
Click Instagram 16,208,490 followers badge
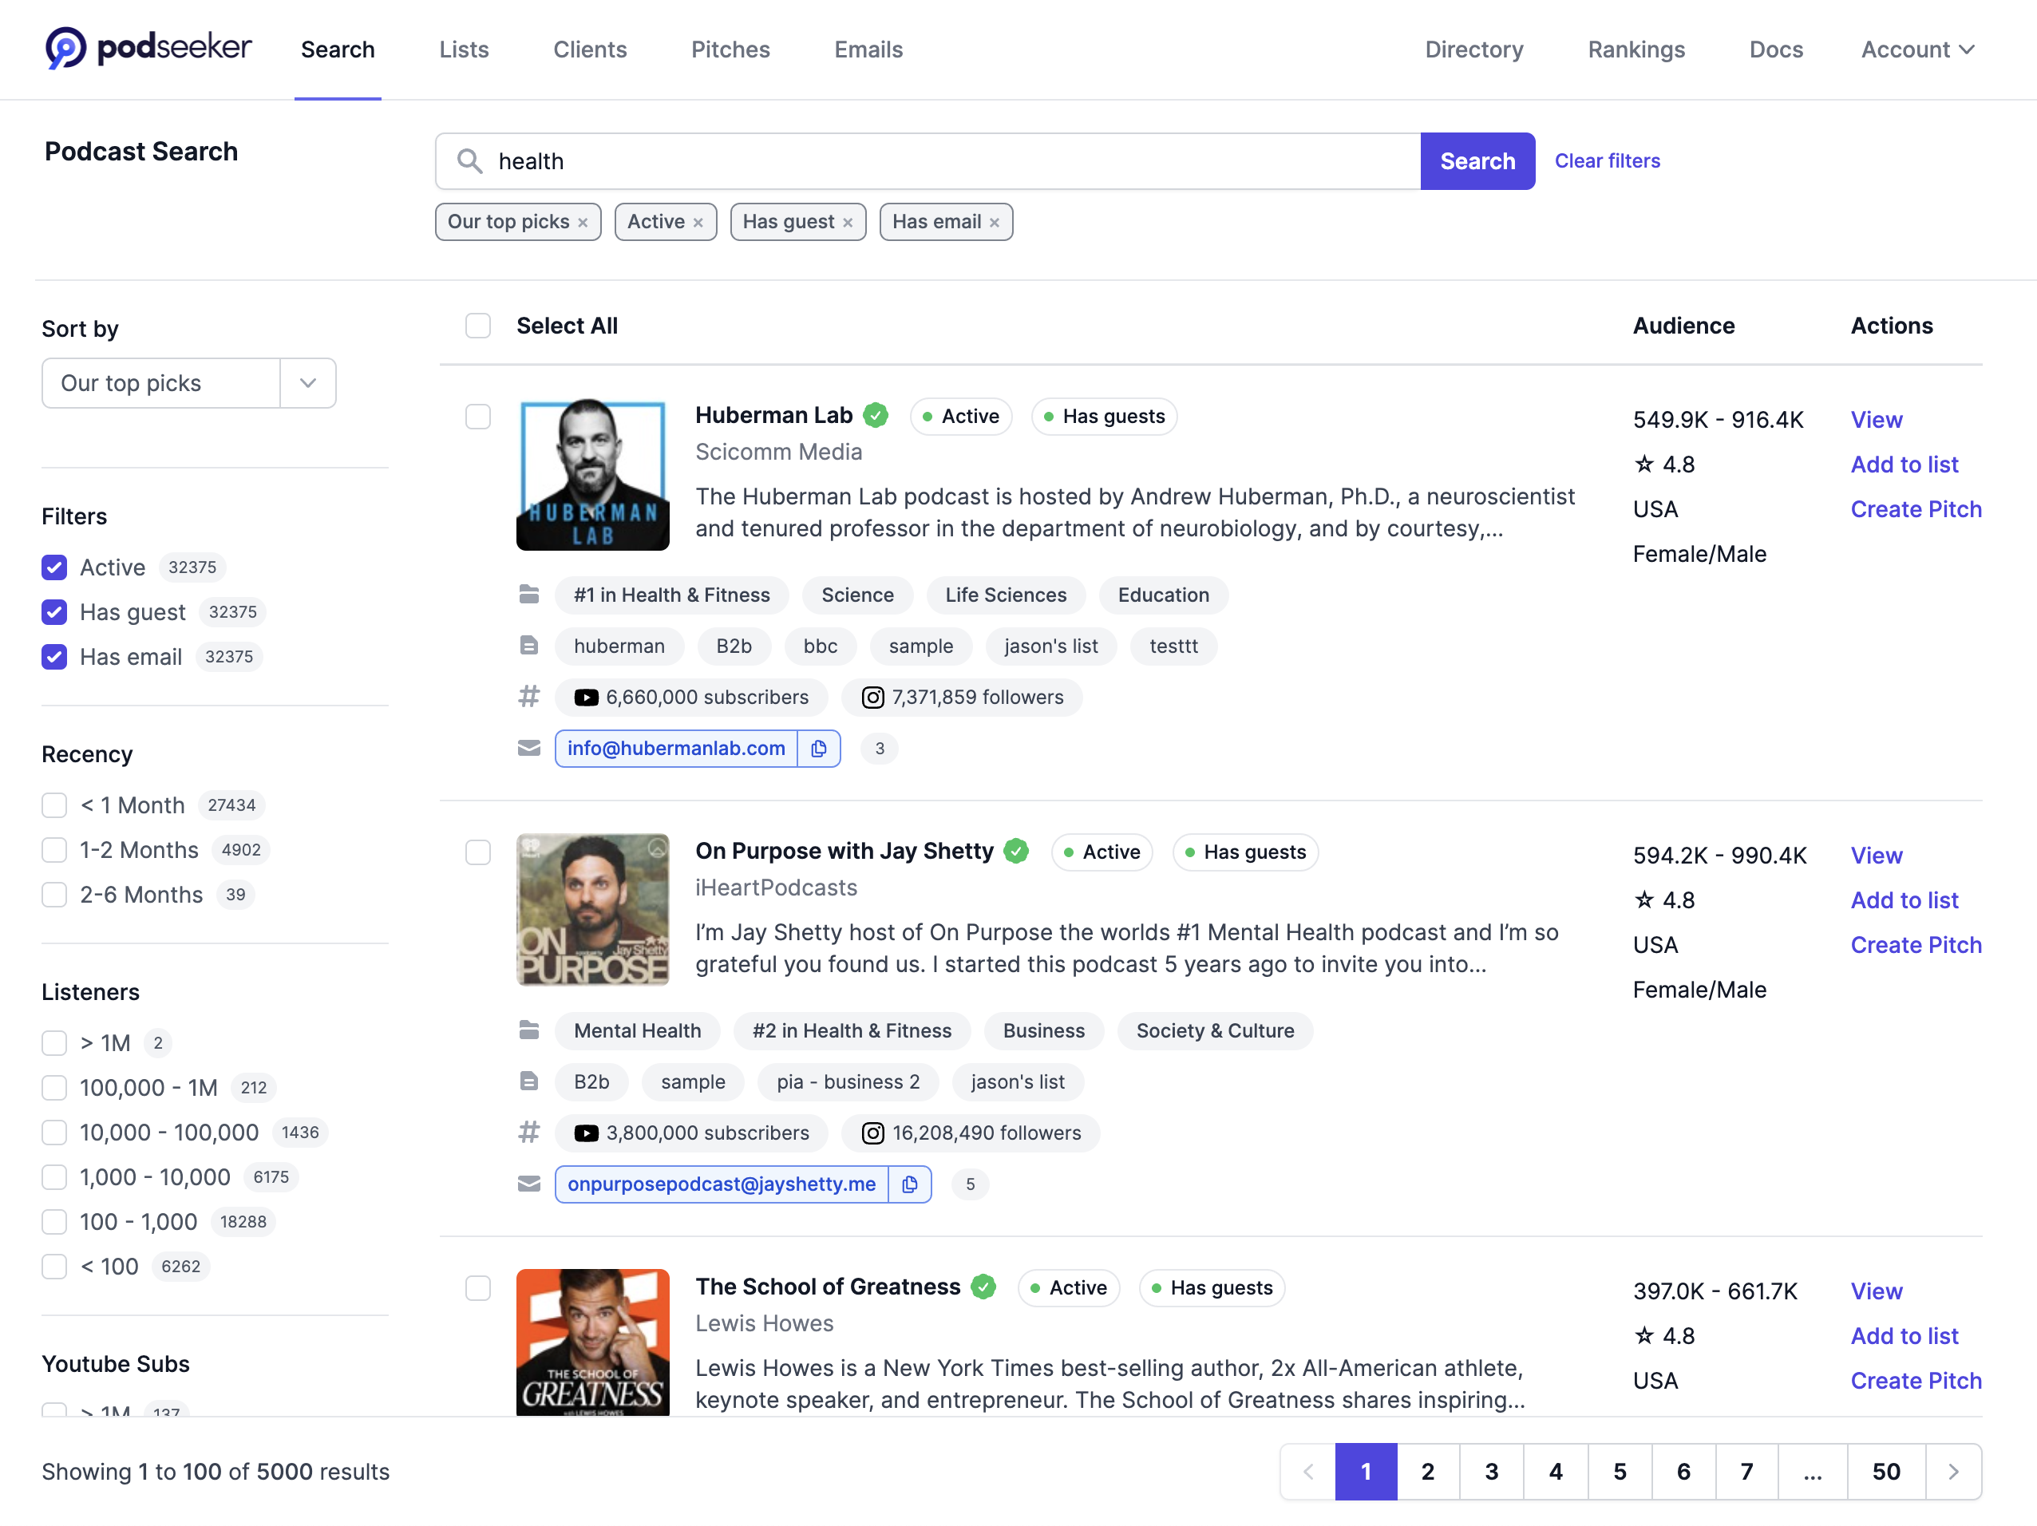(x=971, y=1133)
